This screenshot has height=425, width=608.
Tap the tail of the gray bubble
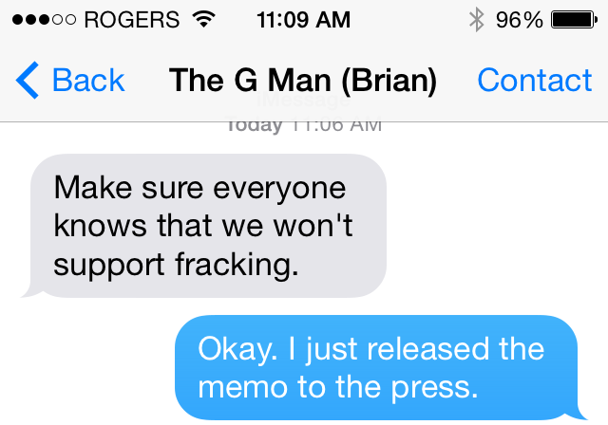[x=29, y=291]
